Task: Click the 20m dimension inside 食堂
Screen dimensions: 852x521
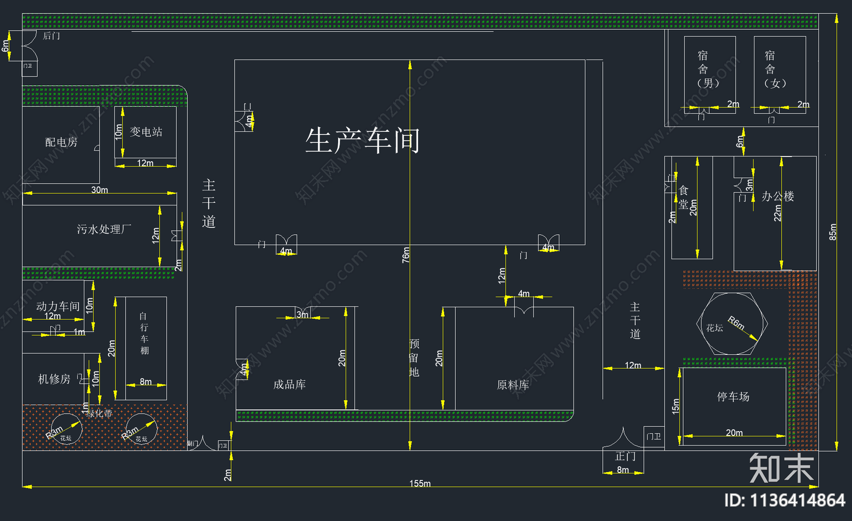Action: 693,208
